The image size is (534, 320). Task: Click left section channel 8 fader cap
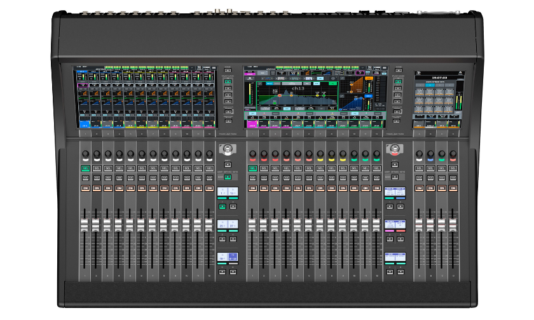point(163,225)
